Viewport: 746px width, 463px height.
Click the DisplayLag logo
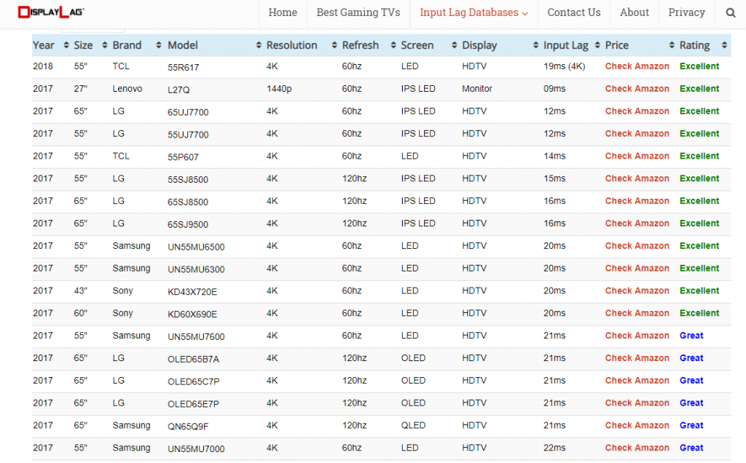[51, 12]
